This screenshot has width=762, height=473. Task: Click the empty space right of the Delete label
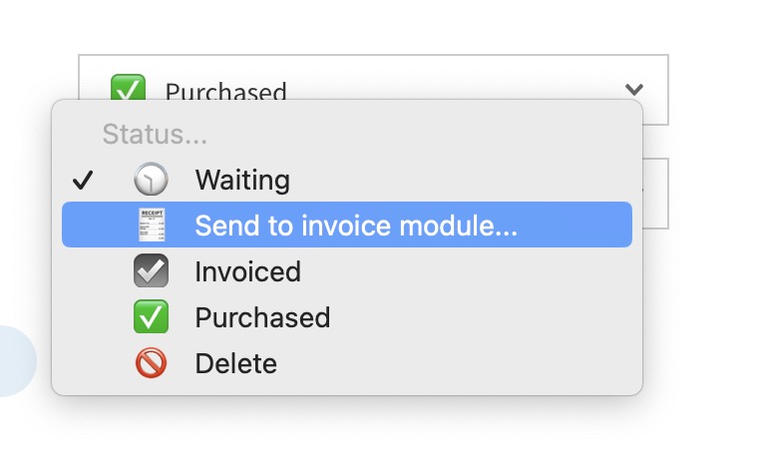[x=449, y=363]
